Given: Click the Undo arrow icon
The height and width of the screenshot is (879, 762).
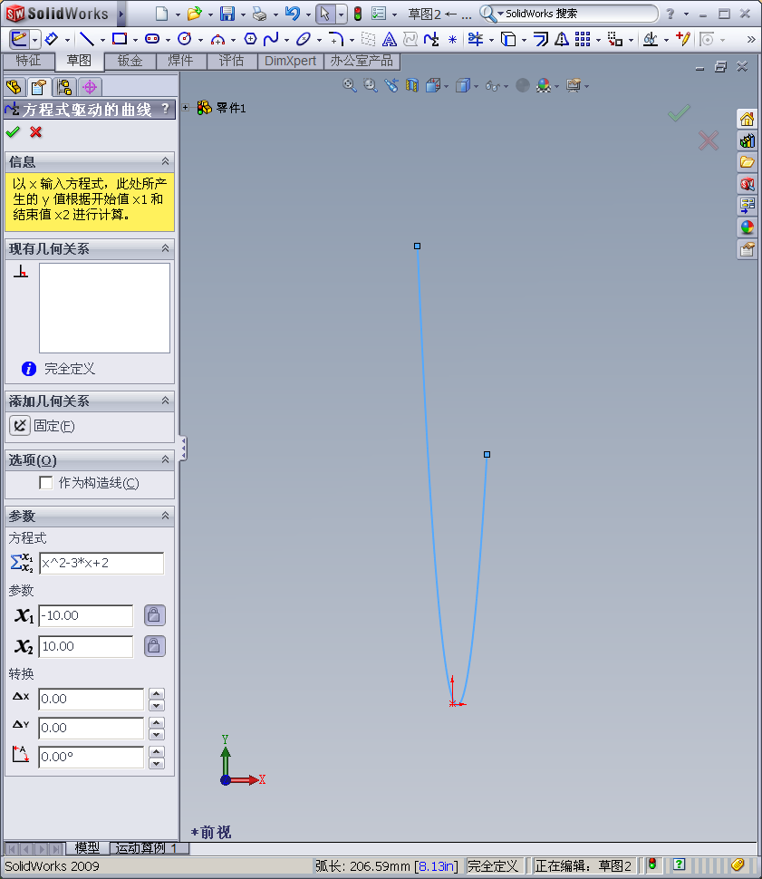Looking at the screenshot, I should (x=292, y=14).
